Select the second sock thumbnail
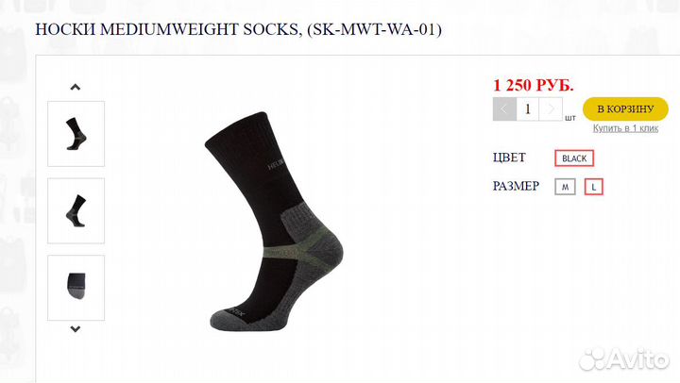 pos(76,211)
